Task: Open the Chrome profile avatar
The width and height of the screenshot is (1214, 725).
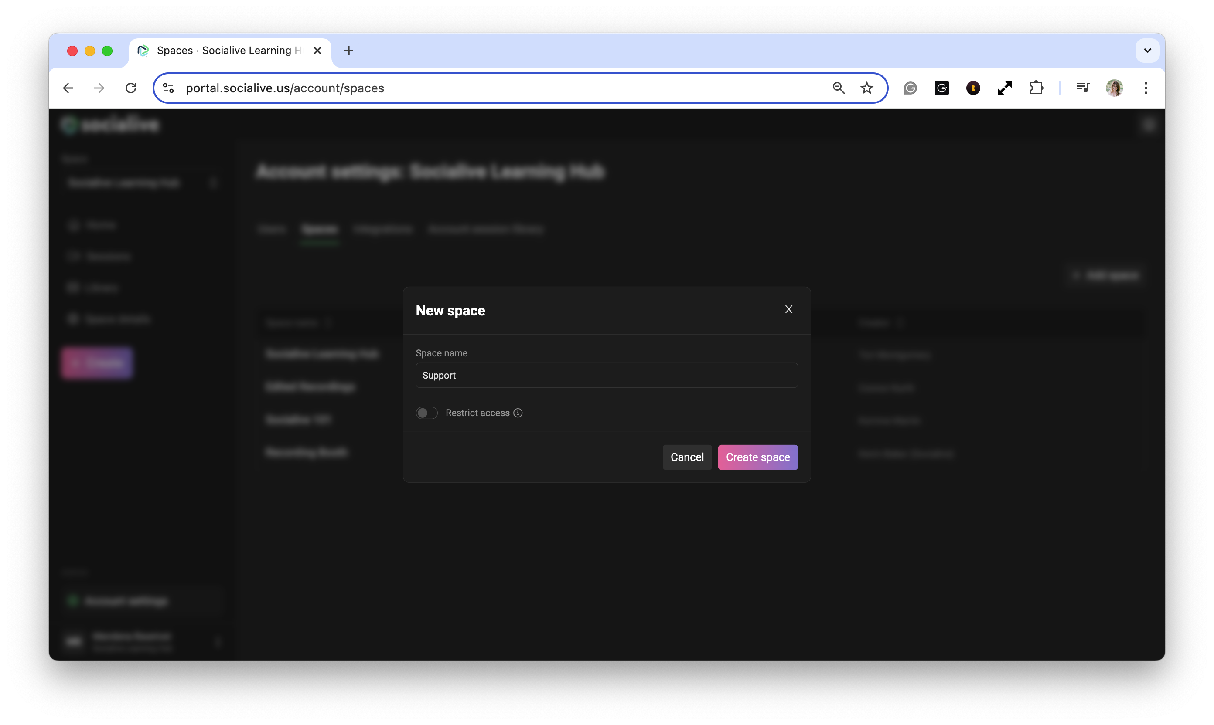Action: (x=1114, y=88)
